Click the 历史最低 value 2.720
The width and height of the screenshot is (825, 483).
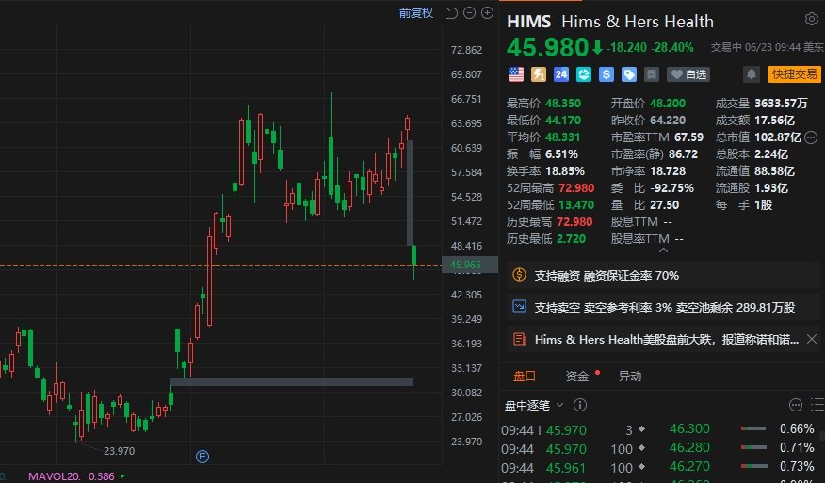click(571, 239)
